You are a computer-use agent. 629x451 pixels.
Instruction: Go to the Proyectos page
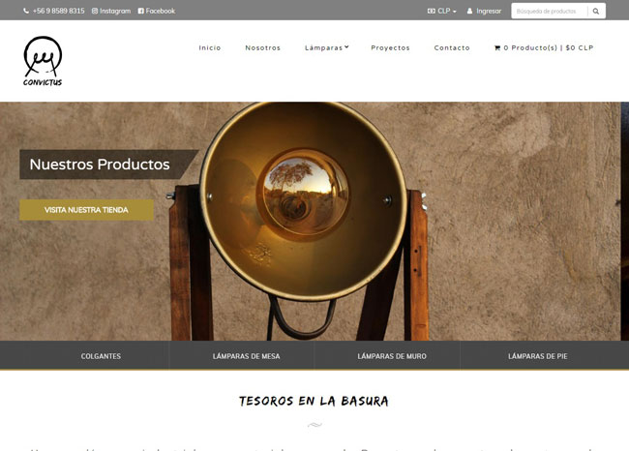pos(390,47)
